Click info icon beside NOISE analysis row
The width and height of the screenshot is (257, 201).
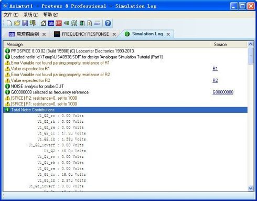[x=7, y=87]
